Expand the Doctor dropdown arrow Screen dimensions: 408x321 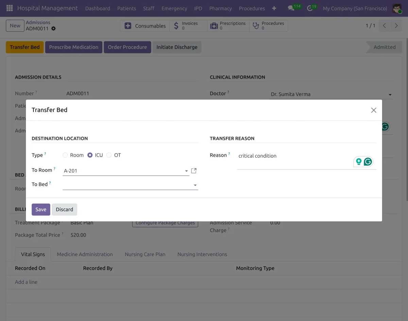[x=390, y=95]
